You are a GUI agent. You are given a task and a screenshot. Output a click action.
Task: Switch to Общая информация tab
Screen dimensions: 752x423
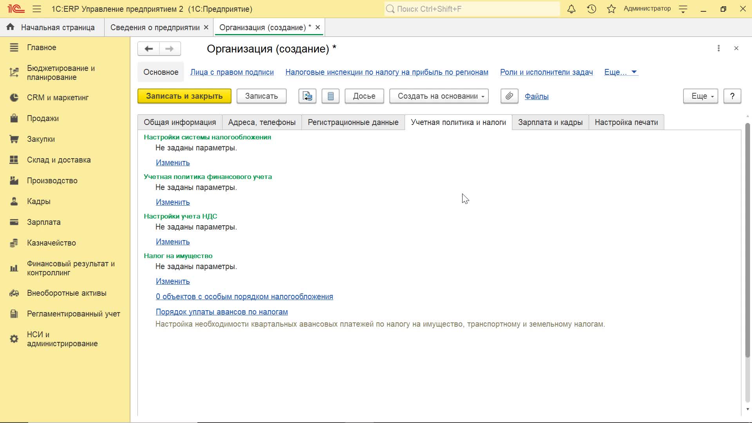coord(180,122)
